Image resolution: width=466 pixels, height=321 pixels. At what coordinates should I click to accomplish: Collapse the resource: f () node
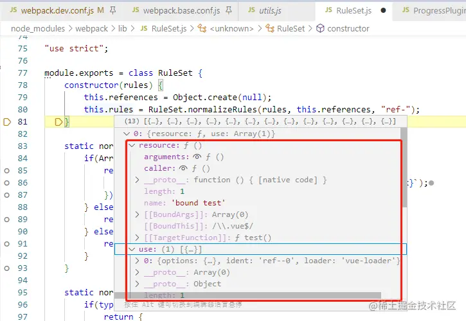132,146
